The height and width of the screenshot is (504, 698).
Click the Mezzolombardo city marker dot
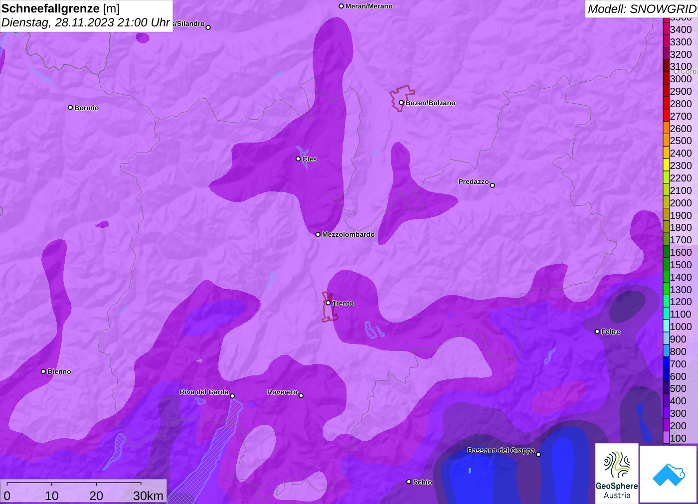coord(318,234)
